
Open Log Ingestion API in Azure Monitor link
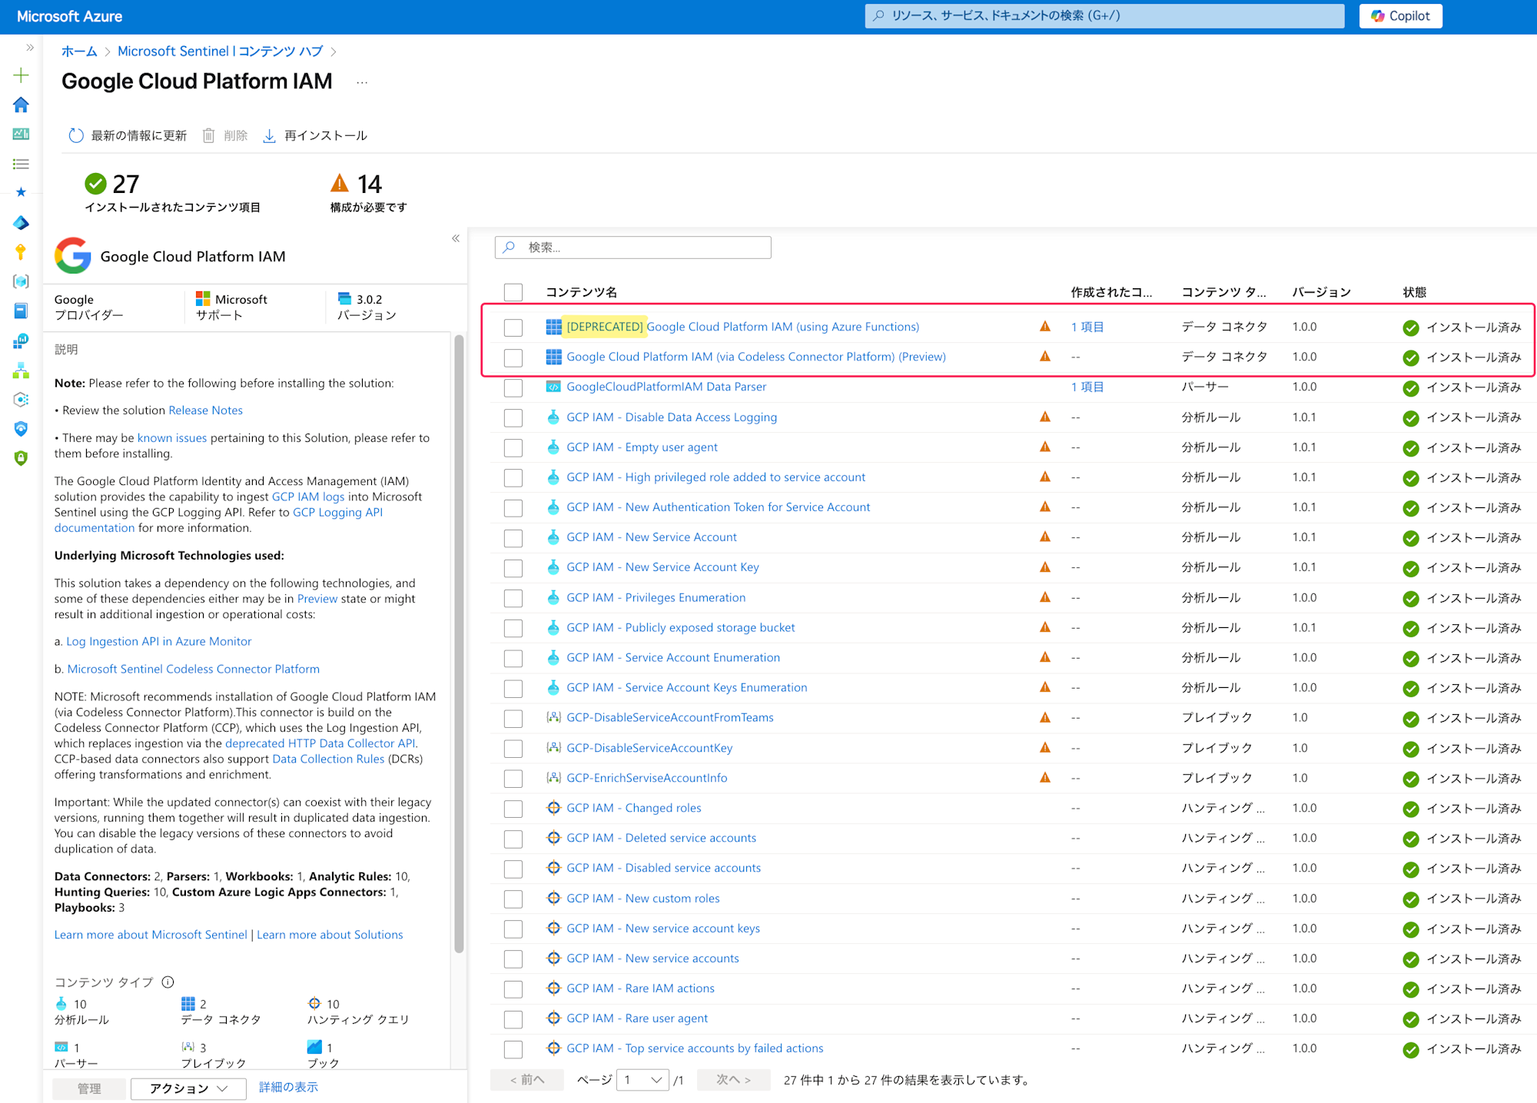pos(158,642)
